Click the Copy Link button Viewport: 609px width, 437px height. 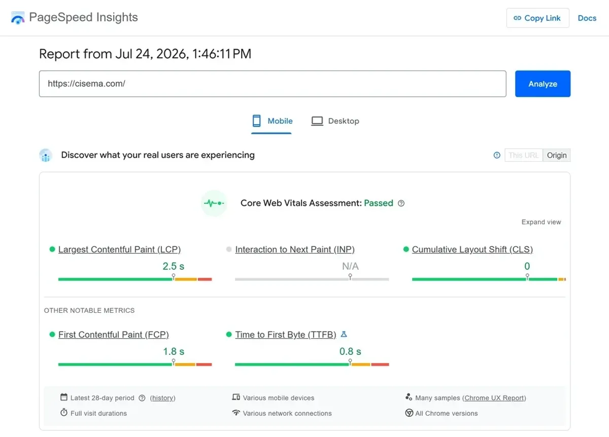(x=537, y=18)
